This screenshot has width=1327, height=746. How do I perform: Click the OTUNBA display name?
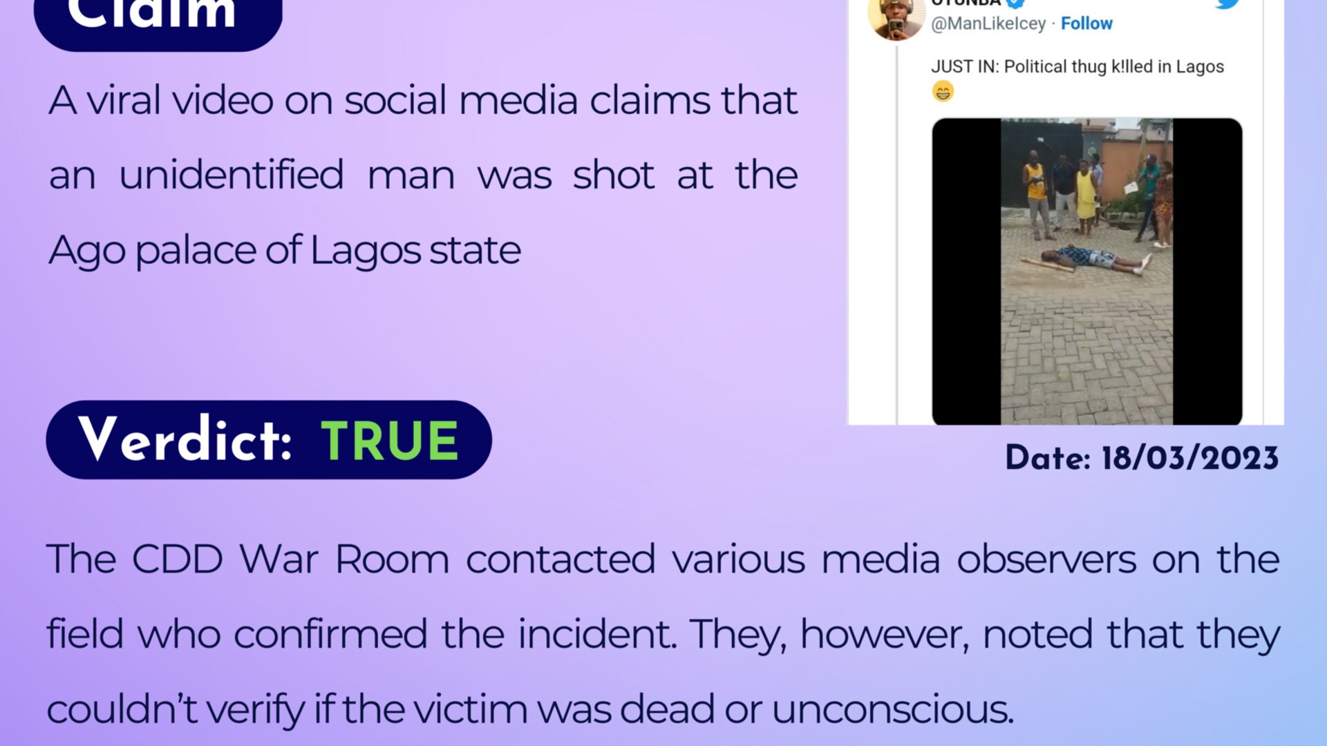[x=966, y=3]
